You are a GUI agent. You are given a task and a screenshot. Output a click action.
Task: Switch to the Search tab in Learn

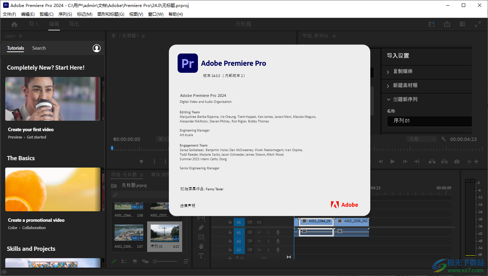point(39,48)
